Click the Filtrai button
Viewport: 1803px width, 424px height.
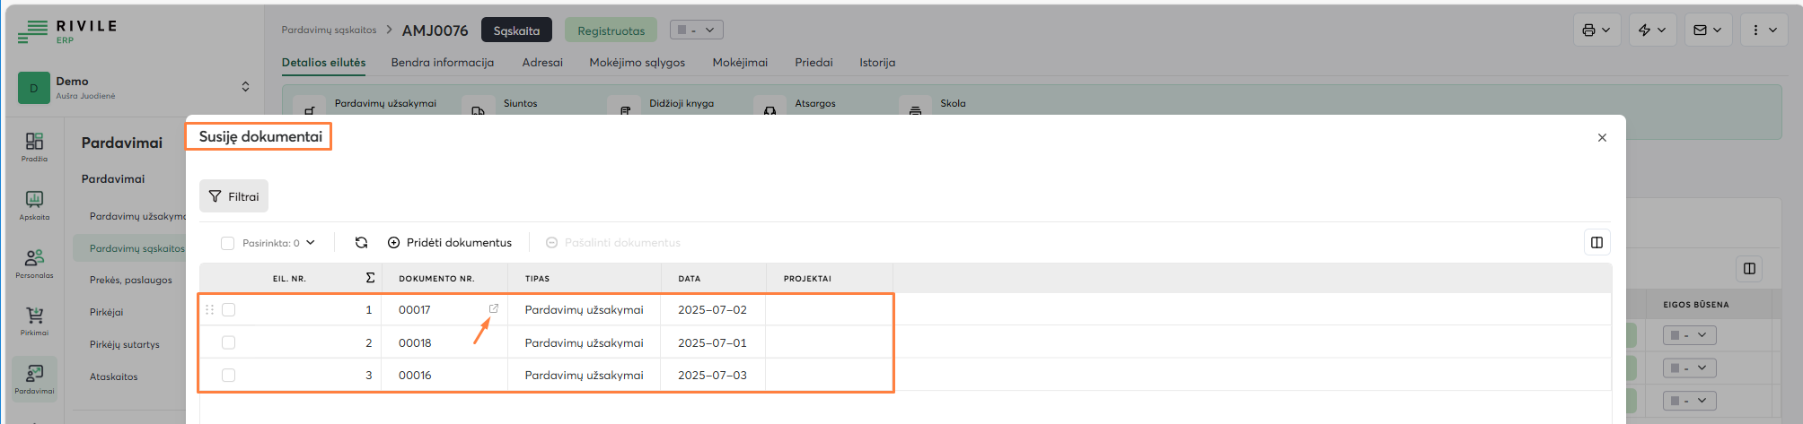coord(233,196)
